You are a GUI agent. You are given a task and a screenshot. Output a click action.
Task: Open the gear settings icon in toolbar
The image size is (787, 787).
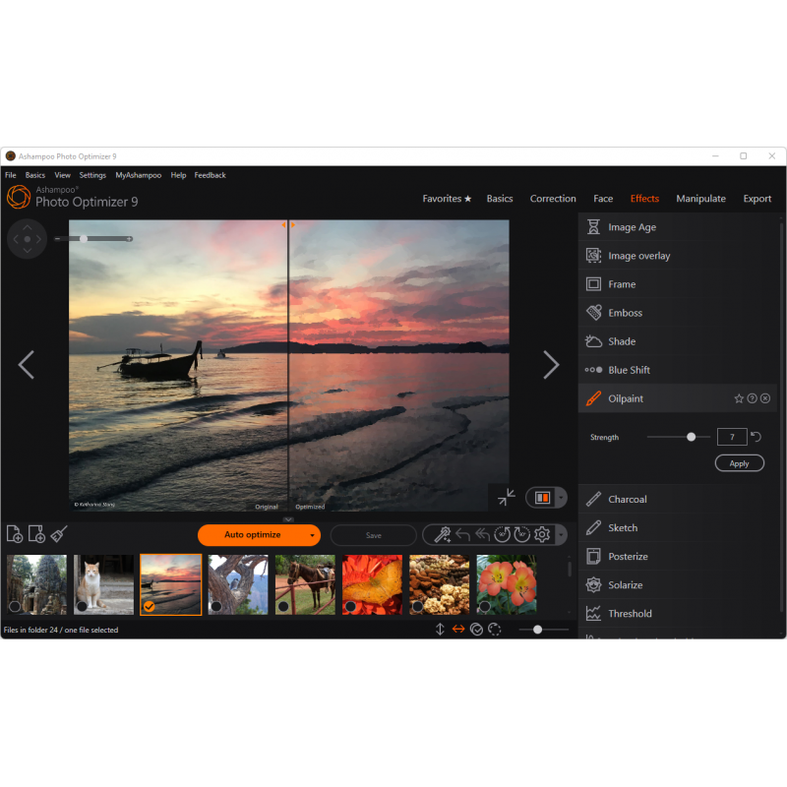[x=541, y=535]
